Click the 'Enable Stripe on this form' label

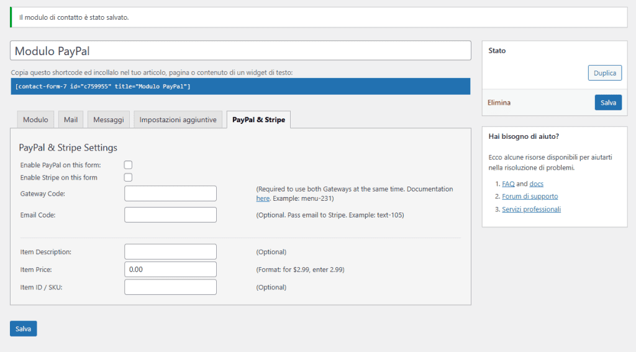coord(59,178)
